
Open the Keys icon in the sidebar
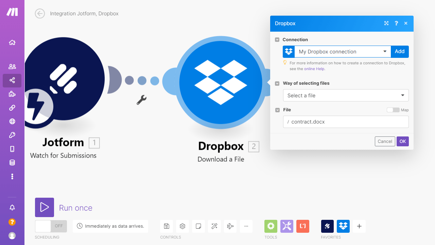pyautogui.click(x=12, y=135)
